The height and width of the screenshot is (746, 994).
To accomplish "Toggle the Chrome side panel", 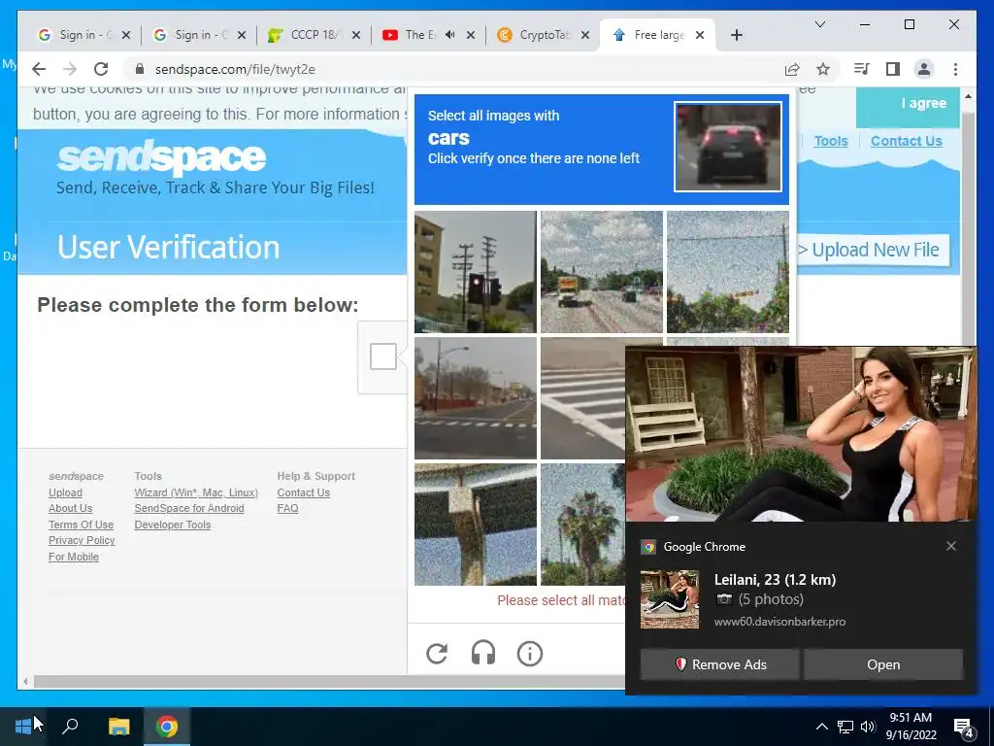I will (x=893, y=69).
